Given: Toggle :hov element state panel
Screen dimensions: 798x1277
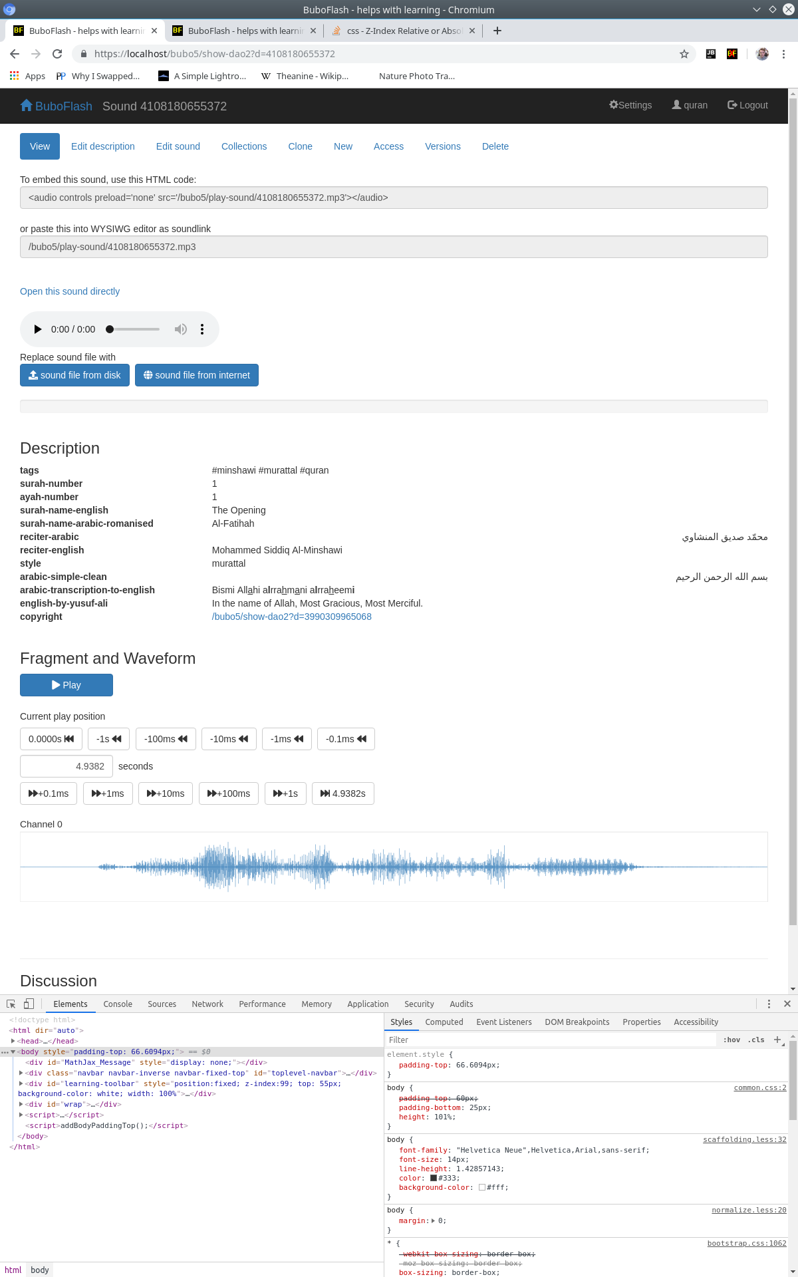Looking at the screenshot, I should pos(731,1040).
